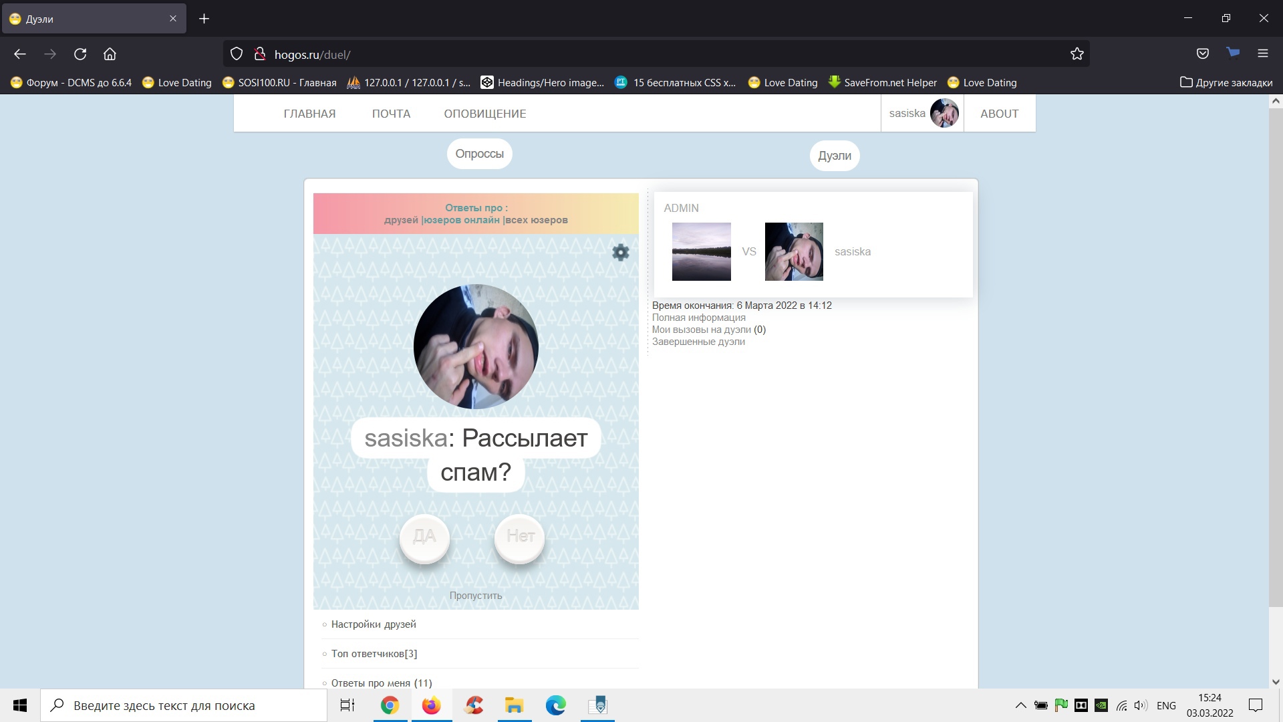Click the settings gear on question card
Viewport: 1283px width, 722px height.
[621, 252]
